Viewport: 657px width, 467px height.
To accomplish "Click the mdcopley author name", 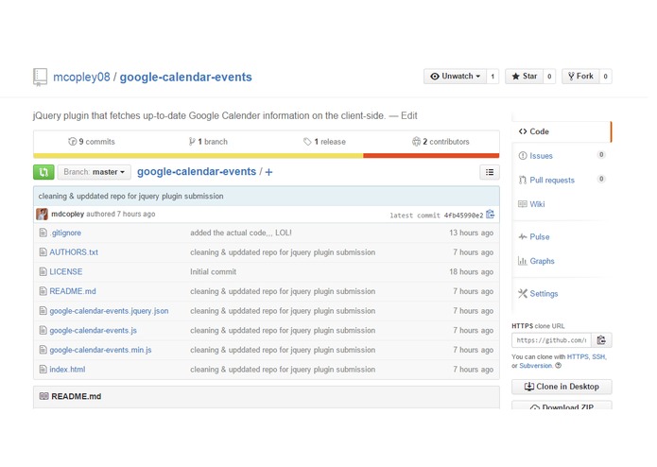I will click(67, 214).
